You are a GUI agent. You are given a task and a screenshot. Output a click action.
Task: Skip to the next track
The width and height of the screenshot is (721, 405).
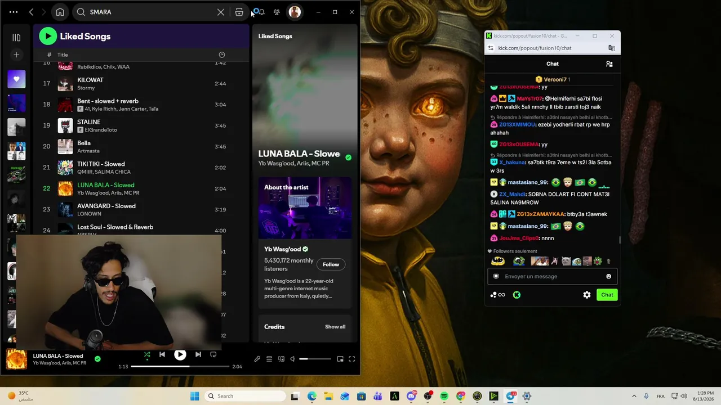coord(198,354)
